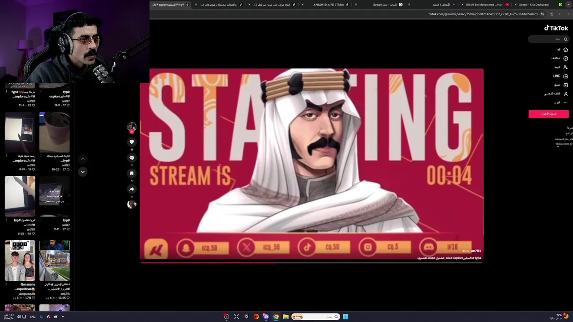The image size is (573, 322).
Task: Open Discord icon in the system tray
Action: tap(56, 317)
